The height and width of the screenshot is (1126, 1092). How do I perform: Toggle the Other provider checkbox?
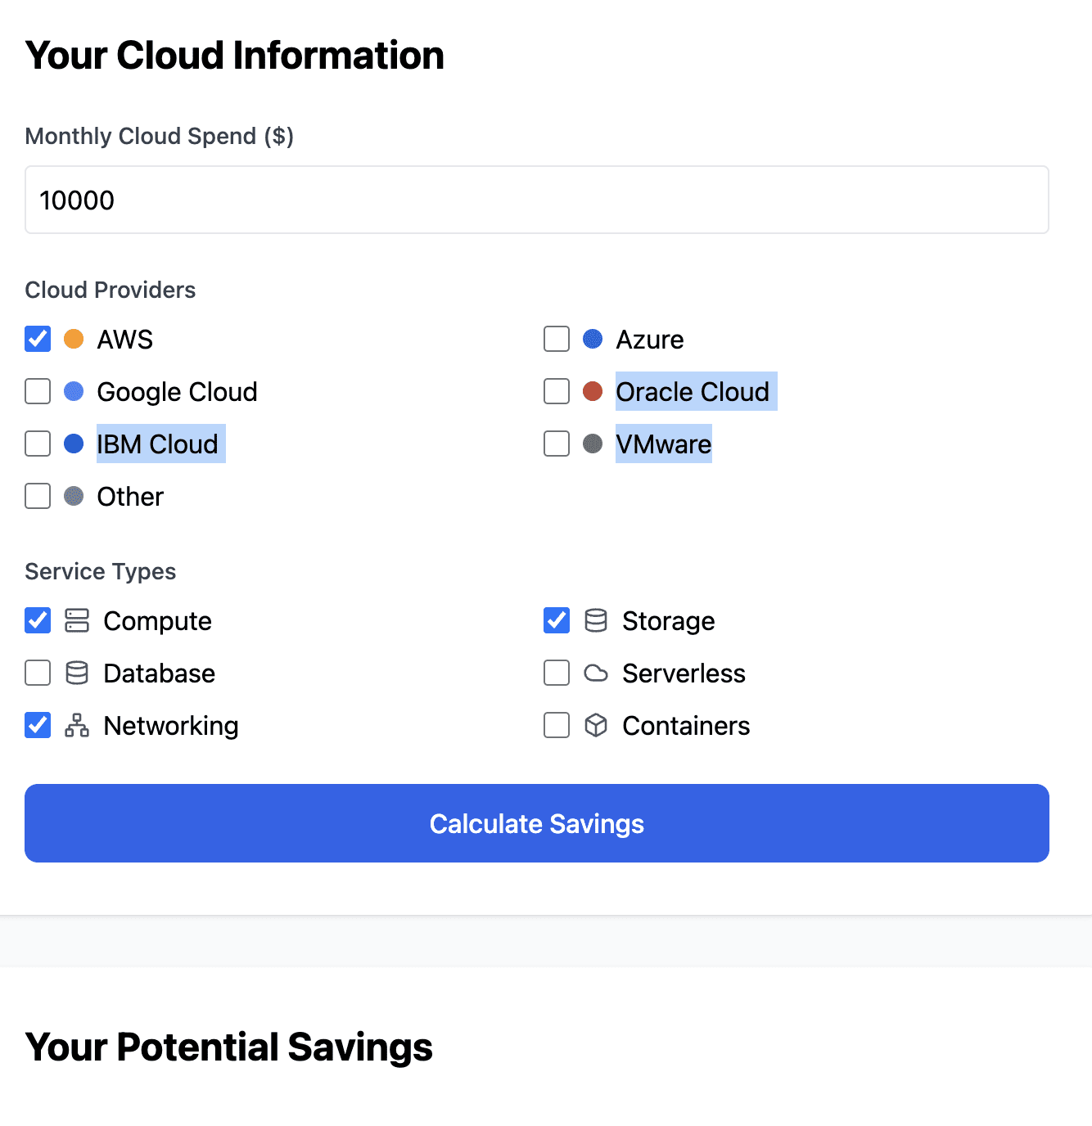(38, 496)
